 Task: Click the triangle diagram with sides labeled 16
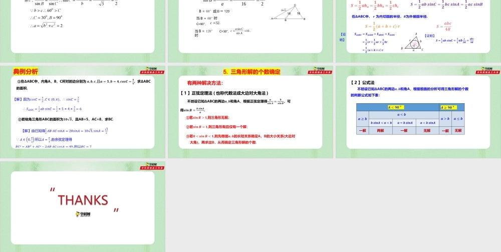(x=288, y=13)
